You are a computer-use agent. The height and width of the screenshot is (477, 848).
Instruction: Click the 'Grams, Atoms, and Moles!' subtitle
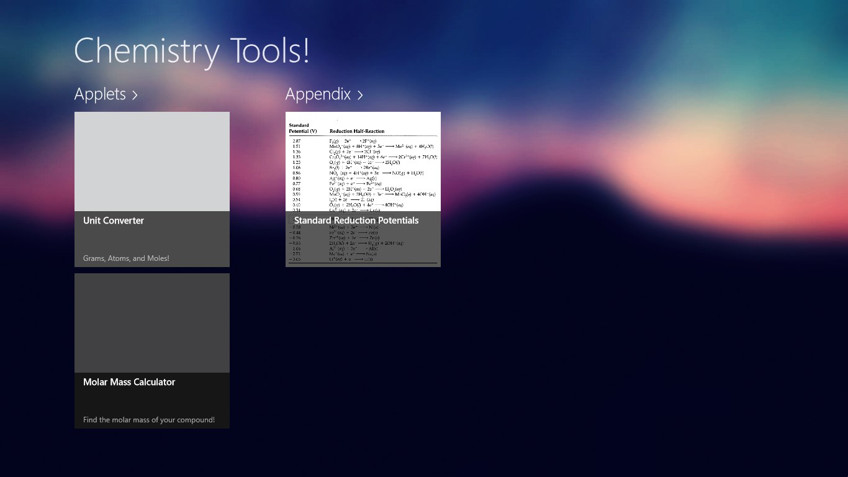[x=126, y=258]
